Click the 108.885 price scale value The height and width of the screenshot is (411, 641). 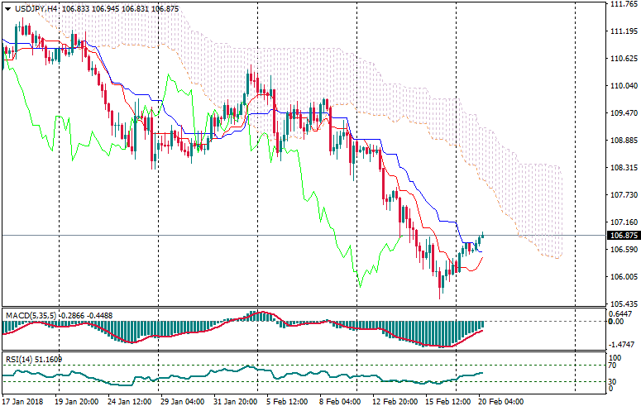tap(622, 141)
